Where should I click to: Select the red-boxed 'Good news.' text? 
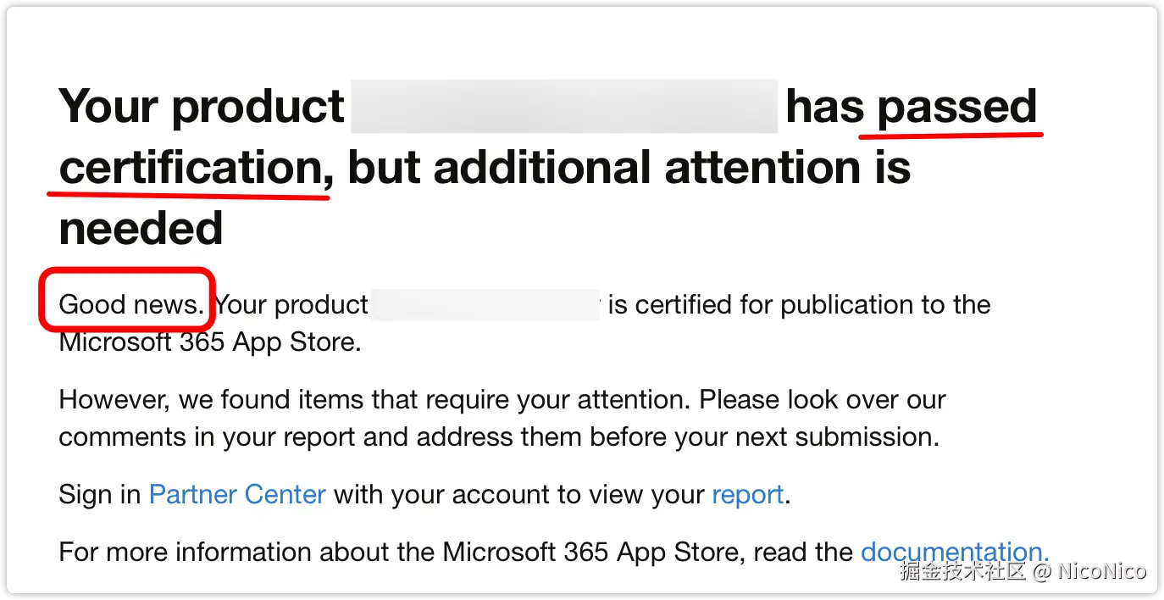pos(130,304)
